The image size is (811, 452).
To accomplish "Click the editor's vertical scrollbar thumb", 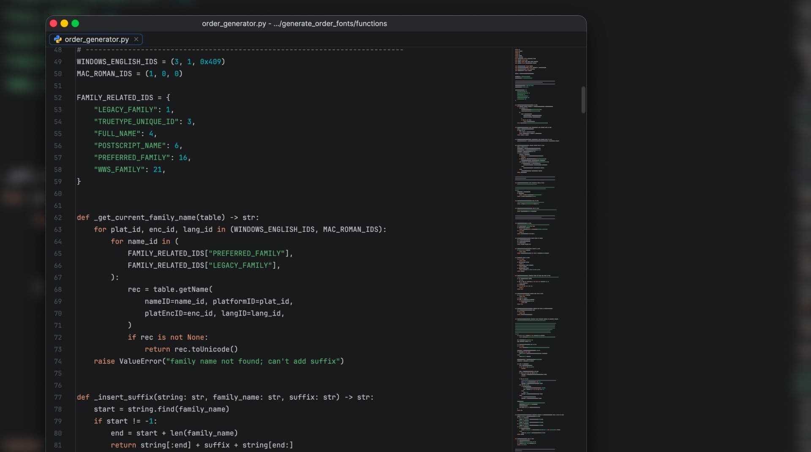I will pyautogui.click(x=583, y=100).
